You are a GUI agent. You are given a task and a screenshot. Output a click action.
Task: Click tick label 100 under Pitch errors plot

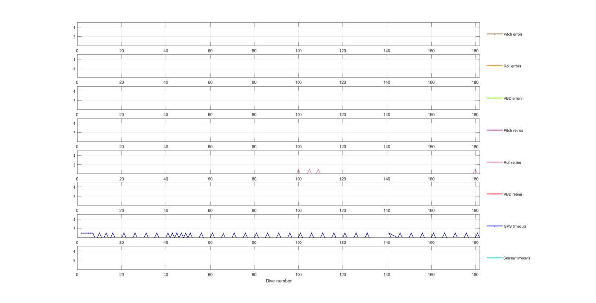point(298,51)
